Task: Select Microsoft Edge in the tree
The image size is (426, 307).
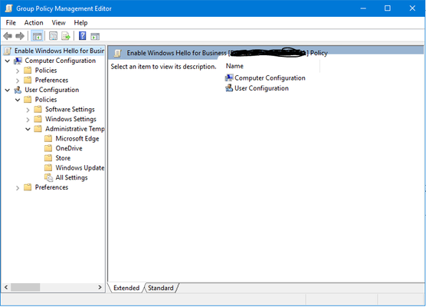Action: coord(77,138)
